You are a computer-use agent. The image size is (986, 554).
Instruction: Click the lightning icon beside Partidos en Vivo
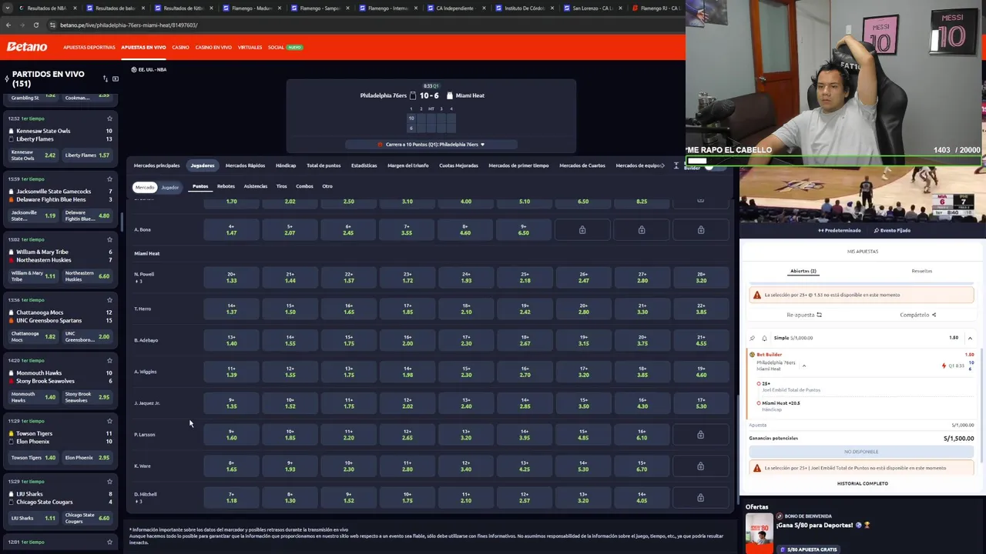tap(7, 78)
